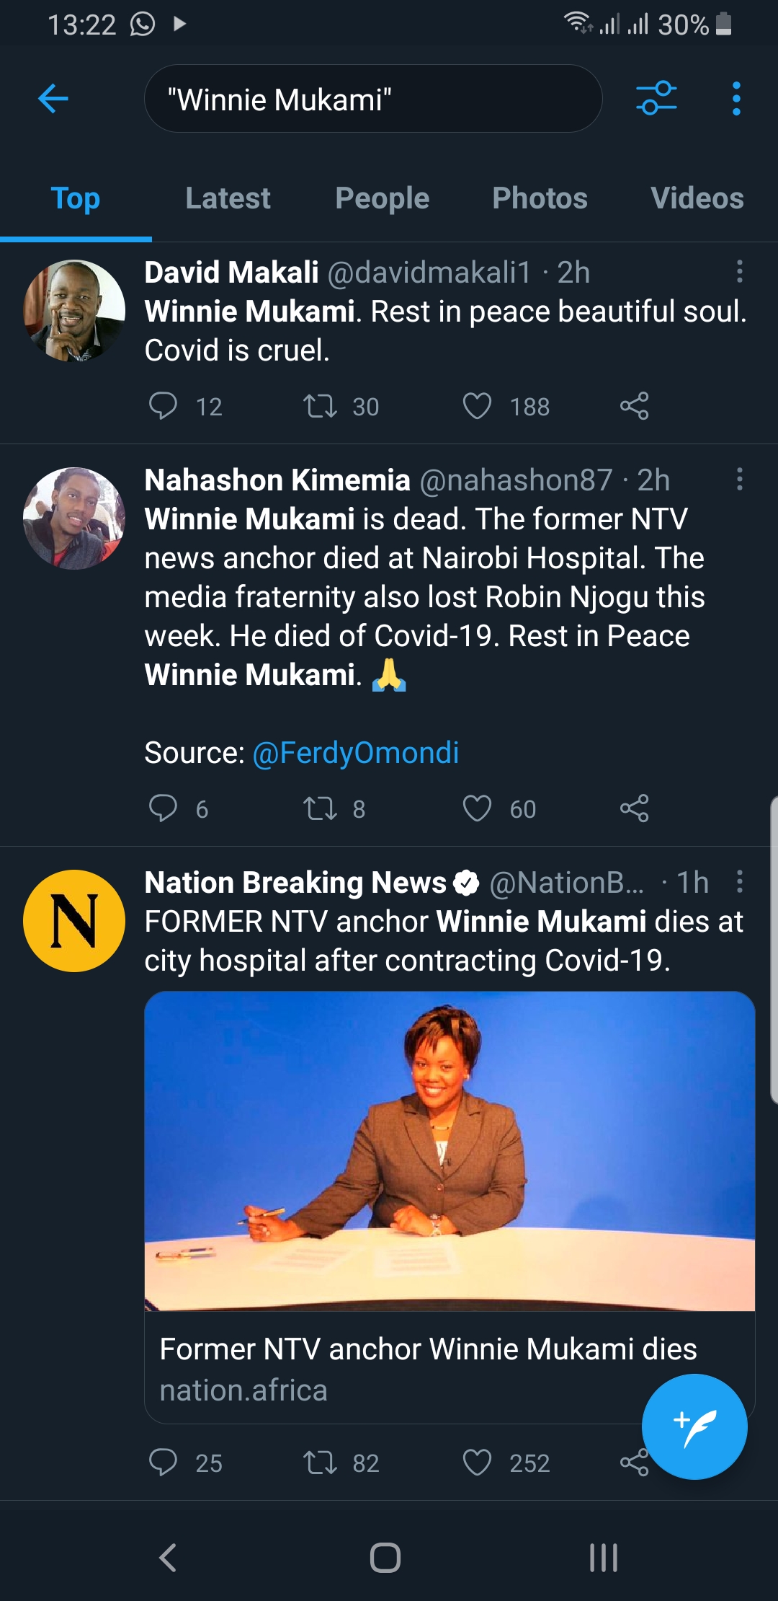Reply to the Nation Breaking News tweet
778x1601 pixels.
[164, 1463]
